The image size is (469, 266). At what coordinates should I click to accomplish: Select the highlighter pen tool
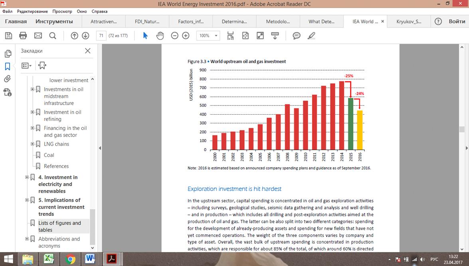pos(311,36)
